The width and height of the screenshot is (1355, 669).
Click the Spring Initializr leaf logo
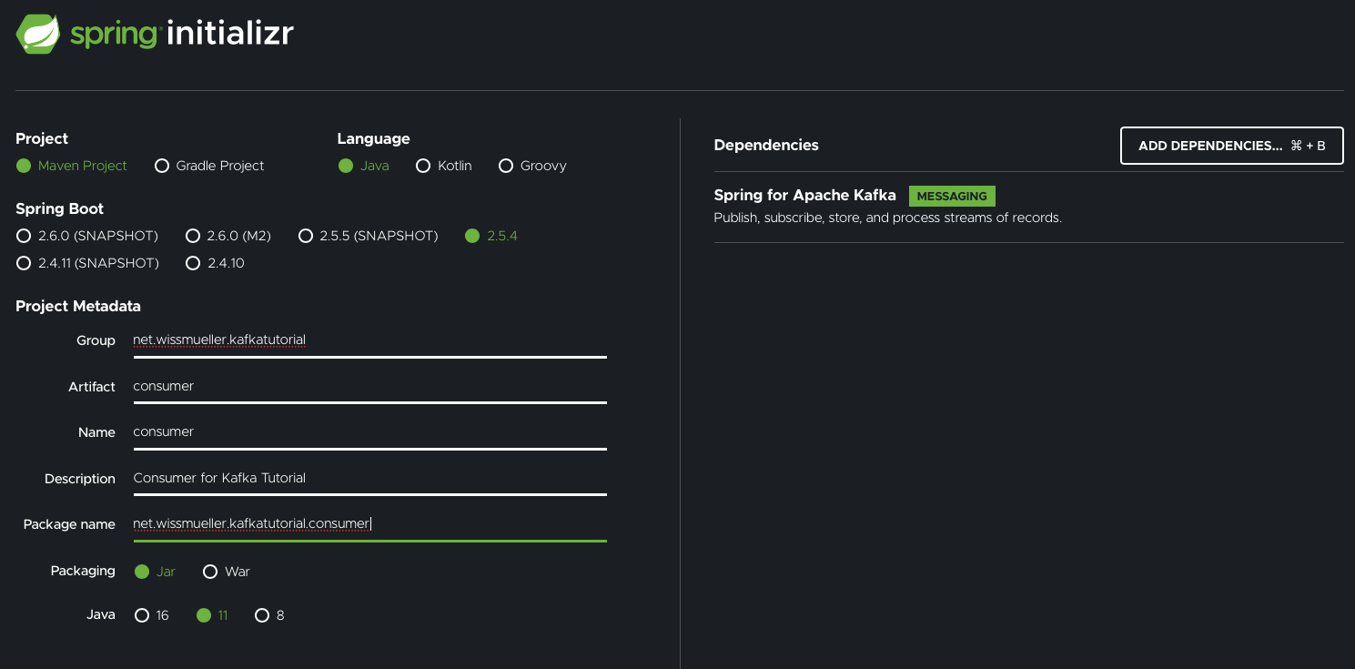38,35
